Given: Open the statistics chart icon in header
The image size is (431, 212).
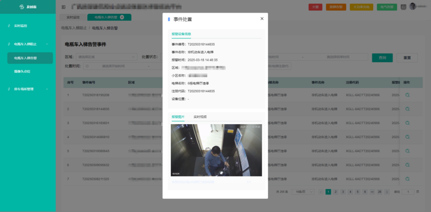Looking at the screenshot, I should pyautogui.click(x=403, y=7).
